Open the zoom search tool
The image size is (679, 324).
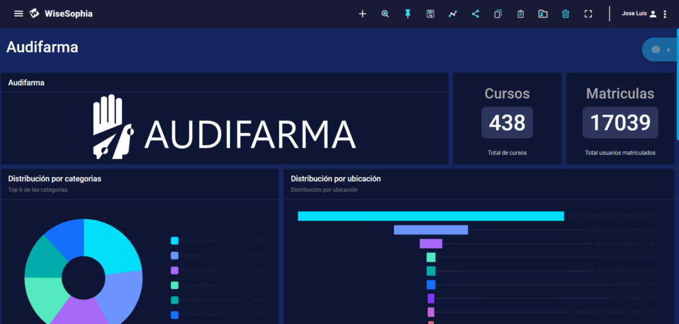tap(385, 14)
